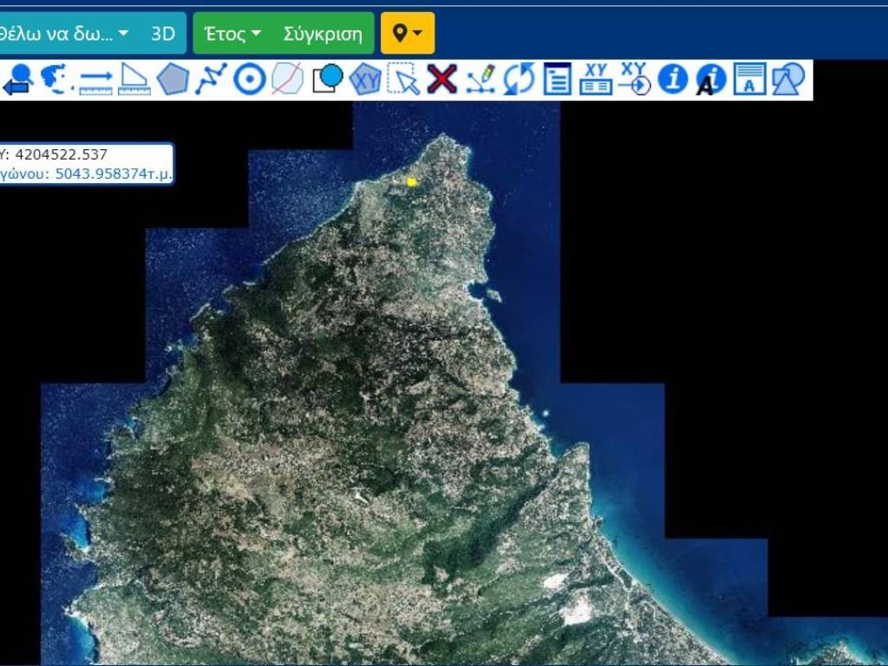This screenshot has width=888, height=666.
Task: Open the 'Έτος' year dropdown
Action: pyautogui.click(x=232, y=34)
